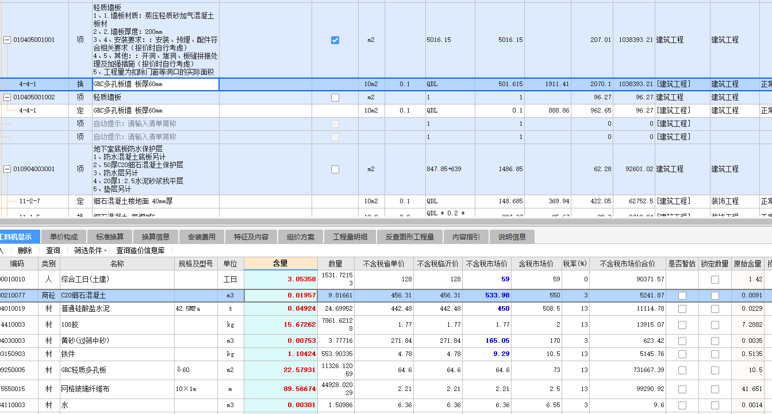This screenshot has width=772, height=414.
Task: Toggle 锁定数量 for 铁件
Action: click(x=715, y=354)
